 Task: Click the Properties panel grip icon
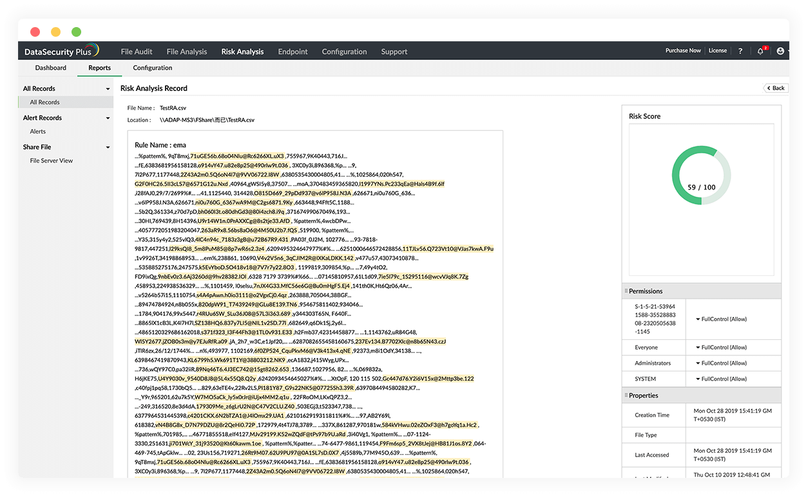point(626,395)
